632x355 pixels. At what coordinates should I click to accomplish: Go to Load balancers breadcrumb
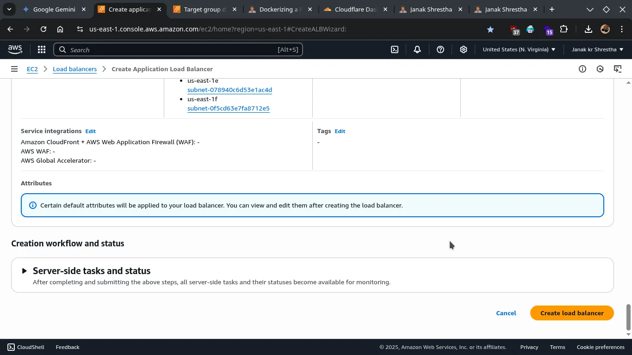(74, 69)
